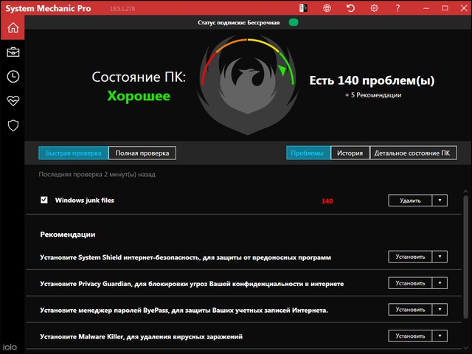Screen dimensions: 472x354
Task: Expand dropdown arrow beside Удалить button
Action: 440,201
